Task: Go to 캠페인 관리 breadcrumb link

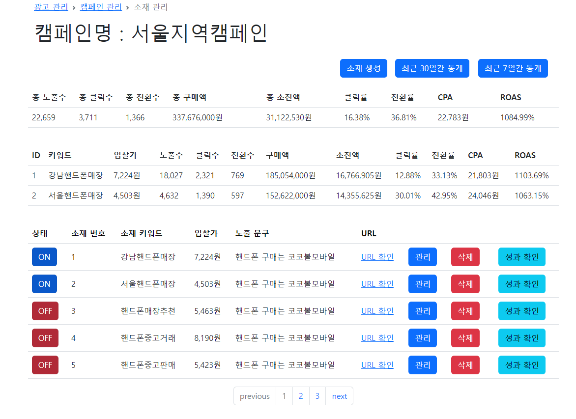Action: (x=101, y=7)
